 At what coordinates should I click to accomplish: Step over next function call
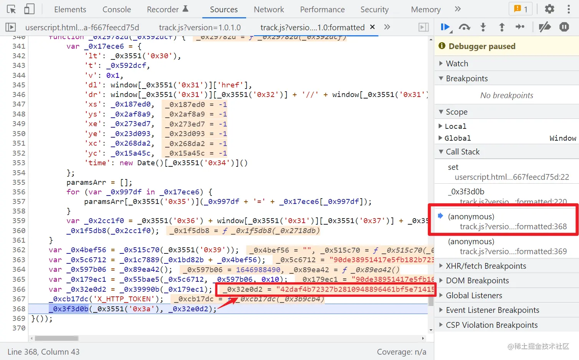click(465, 27)
